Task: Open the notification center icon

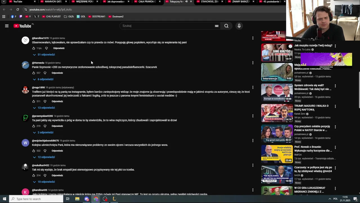Action: tap(355, 199)
